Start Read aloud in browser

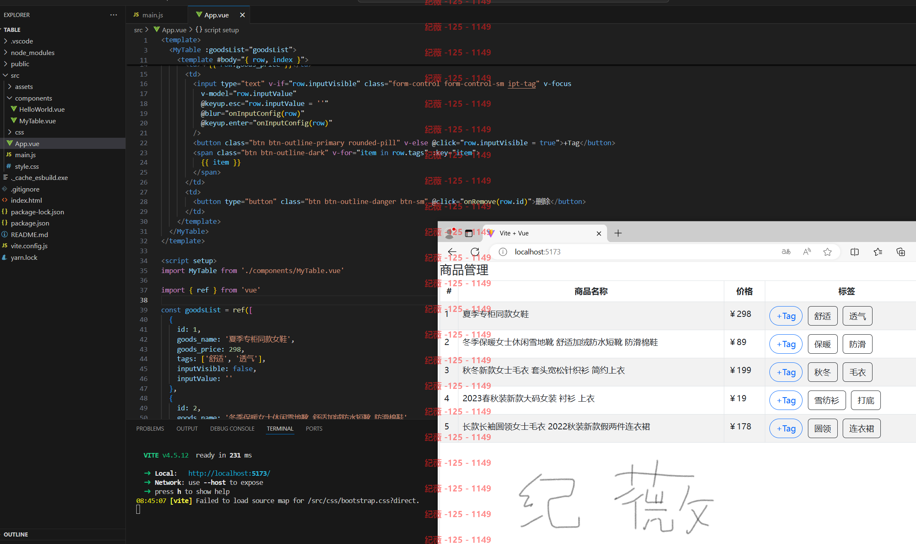point(807,252)
